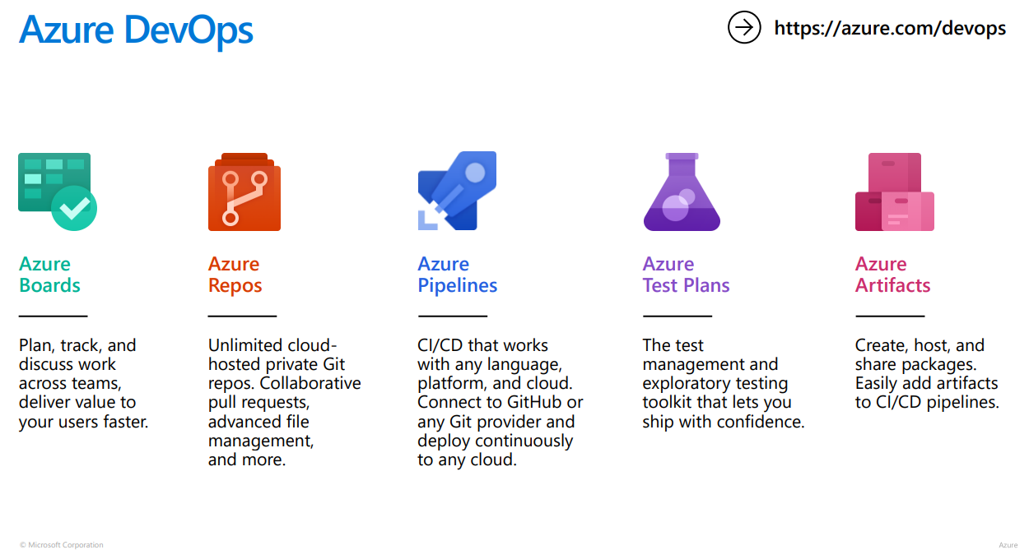Click the Microsoft Corporation copyright footer
The image size is (1029, 559).
(x=62, y=545)
